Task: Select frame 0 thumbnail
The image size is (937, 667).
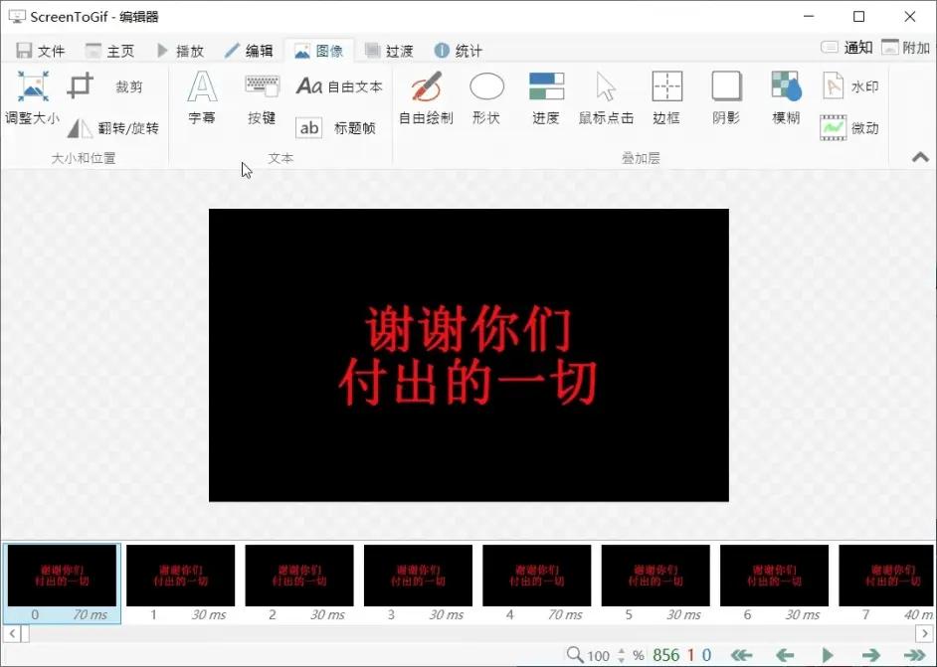Action: [62, 584]
